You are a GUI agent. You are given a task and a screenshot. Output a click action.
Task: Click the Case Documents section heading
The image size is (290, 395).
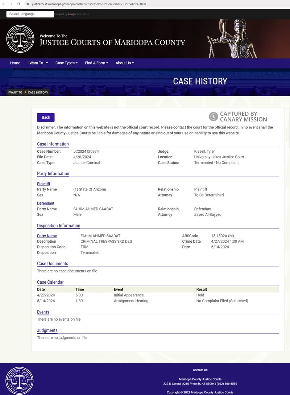pyautogui.click(x=53, y=264)
